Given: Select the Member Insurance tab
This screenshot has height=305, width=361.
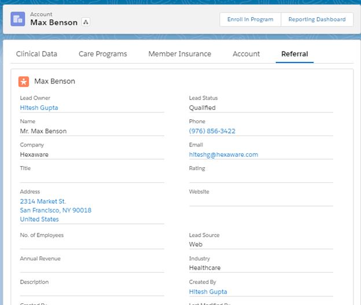Looking at the screenshot, I should tap(179, 54).
